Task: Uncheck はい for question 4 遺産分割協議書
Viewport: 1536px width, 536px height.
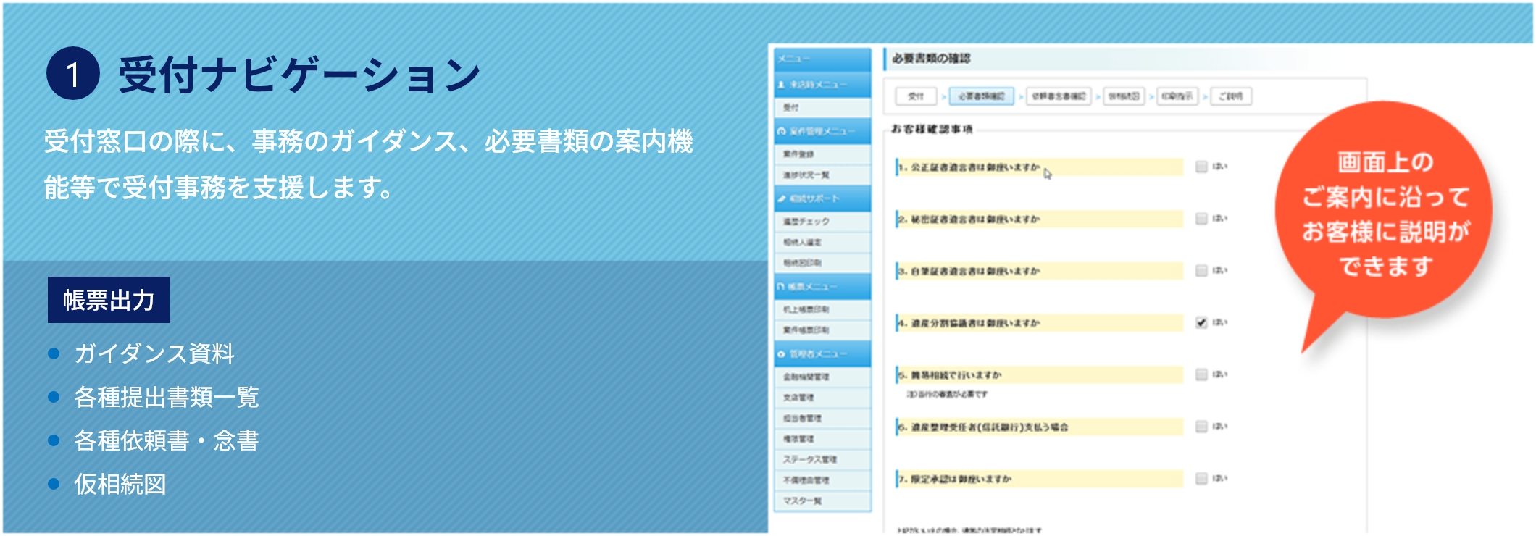Action: [1201, 323]
